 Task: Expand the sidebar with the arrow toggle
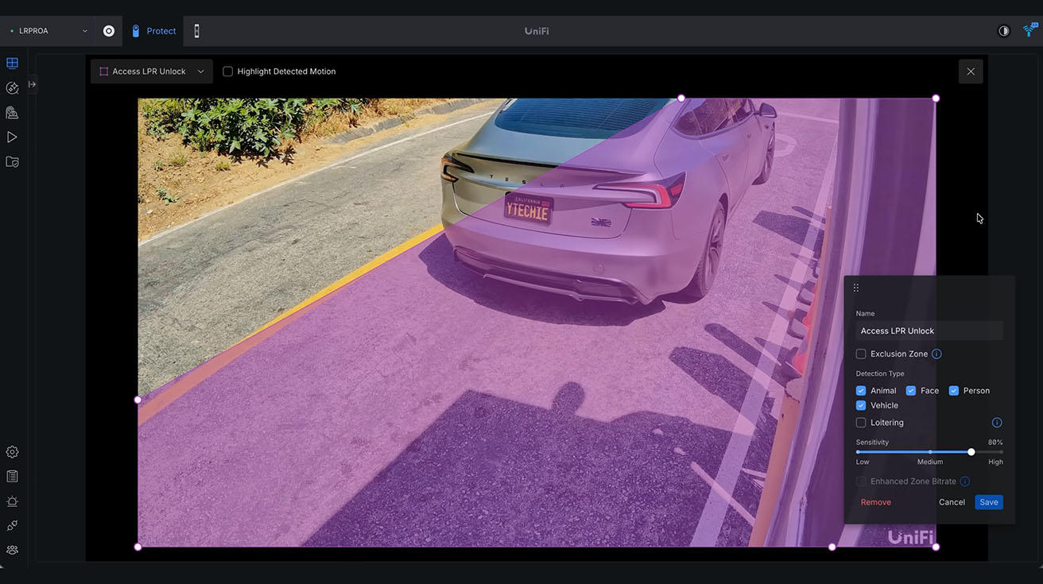[x=32, y=84]
